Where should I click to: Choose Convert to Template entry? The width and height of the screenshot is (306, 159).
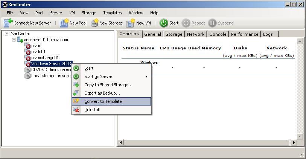pos(111,101)
